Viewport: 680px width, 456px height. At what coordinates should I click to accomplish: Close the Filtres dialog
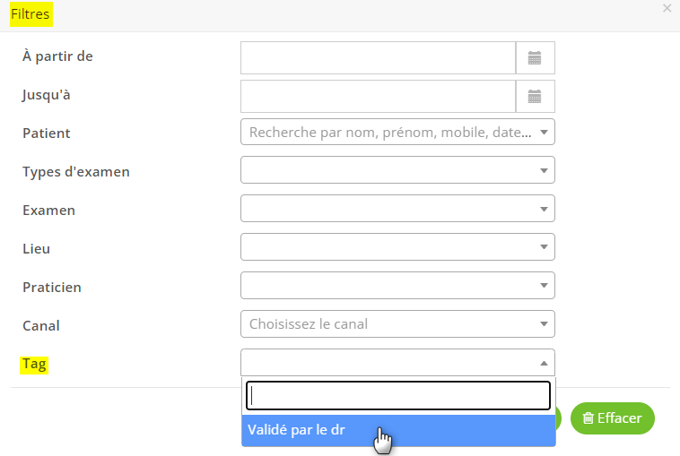point(667,8)
